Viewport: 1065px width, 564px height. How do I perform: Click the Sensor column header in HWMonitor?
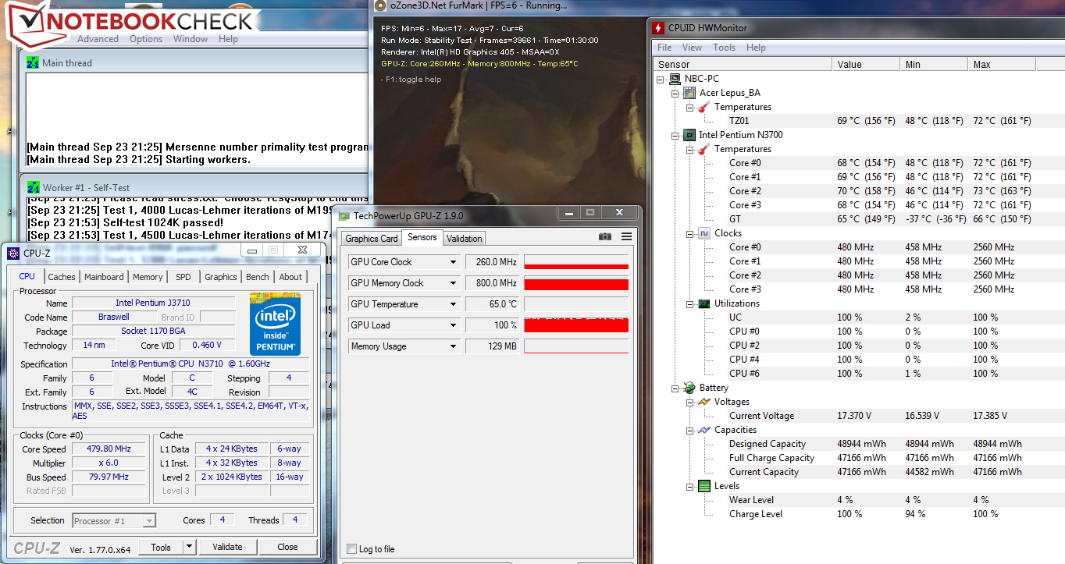pos(743,64)
